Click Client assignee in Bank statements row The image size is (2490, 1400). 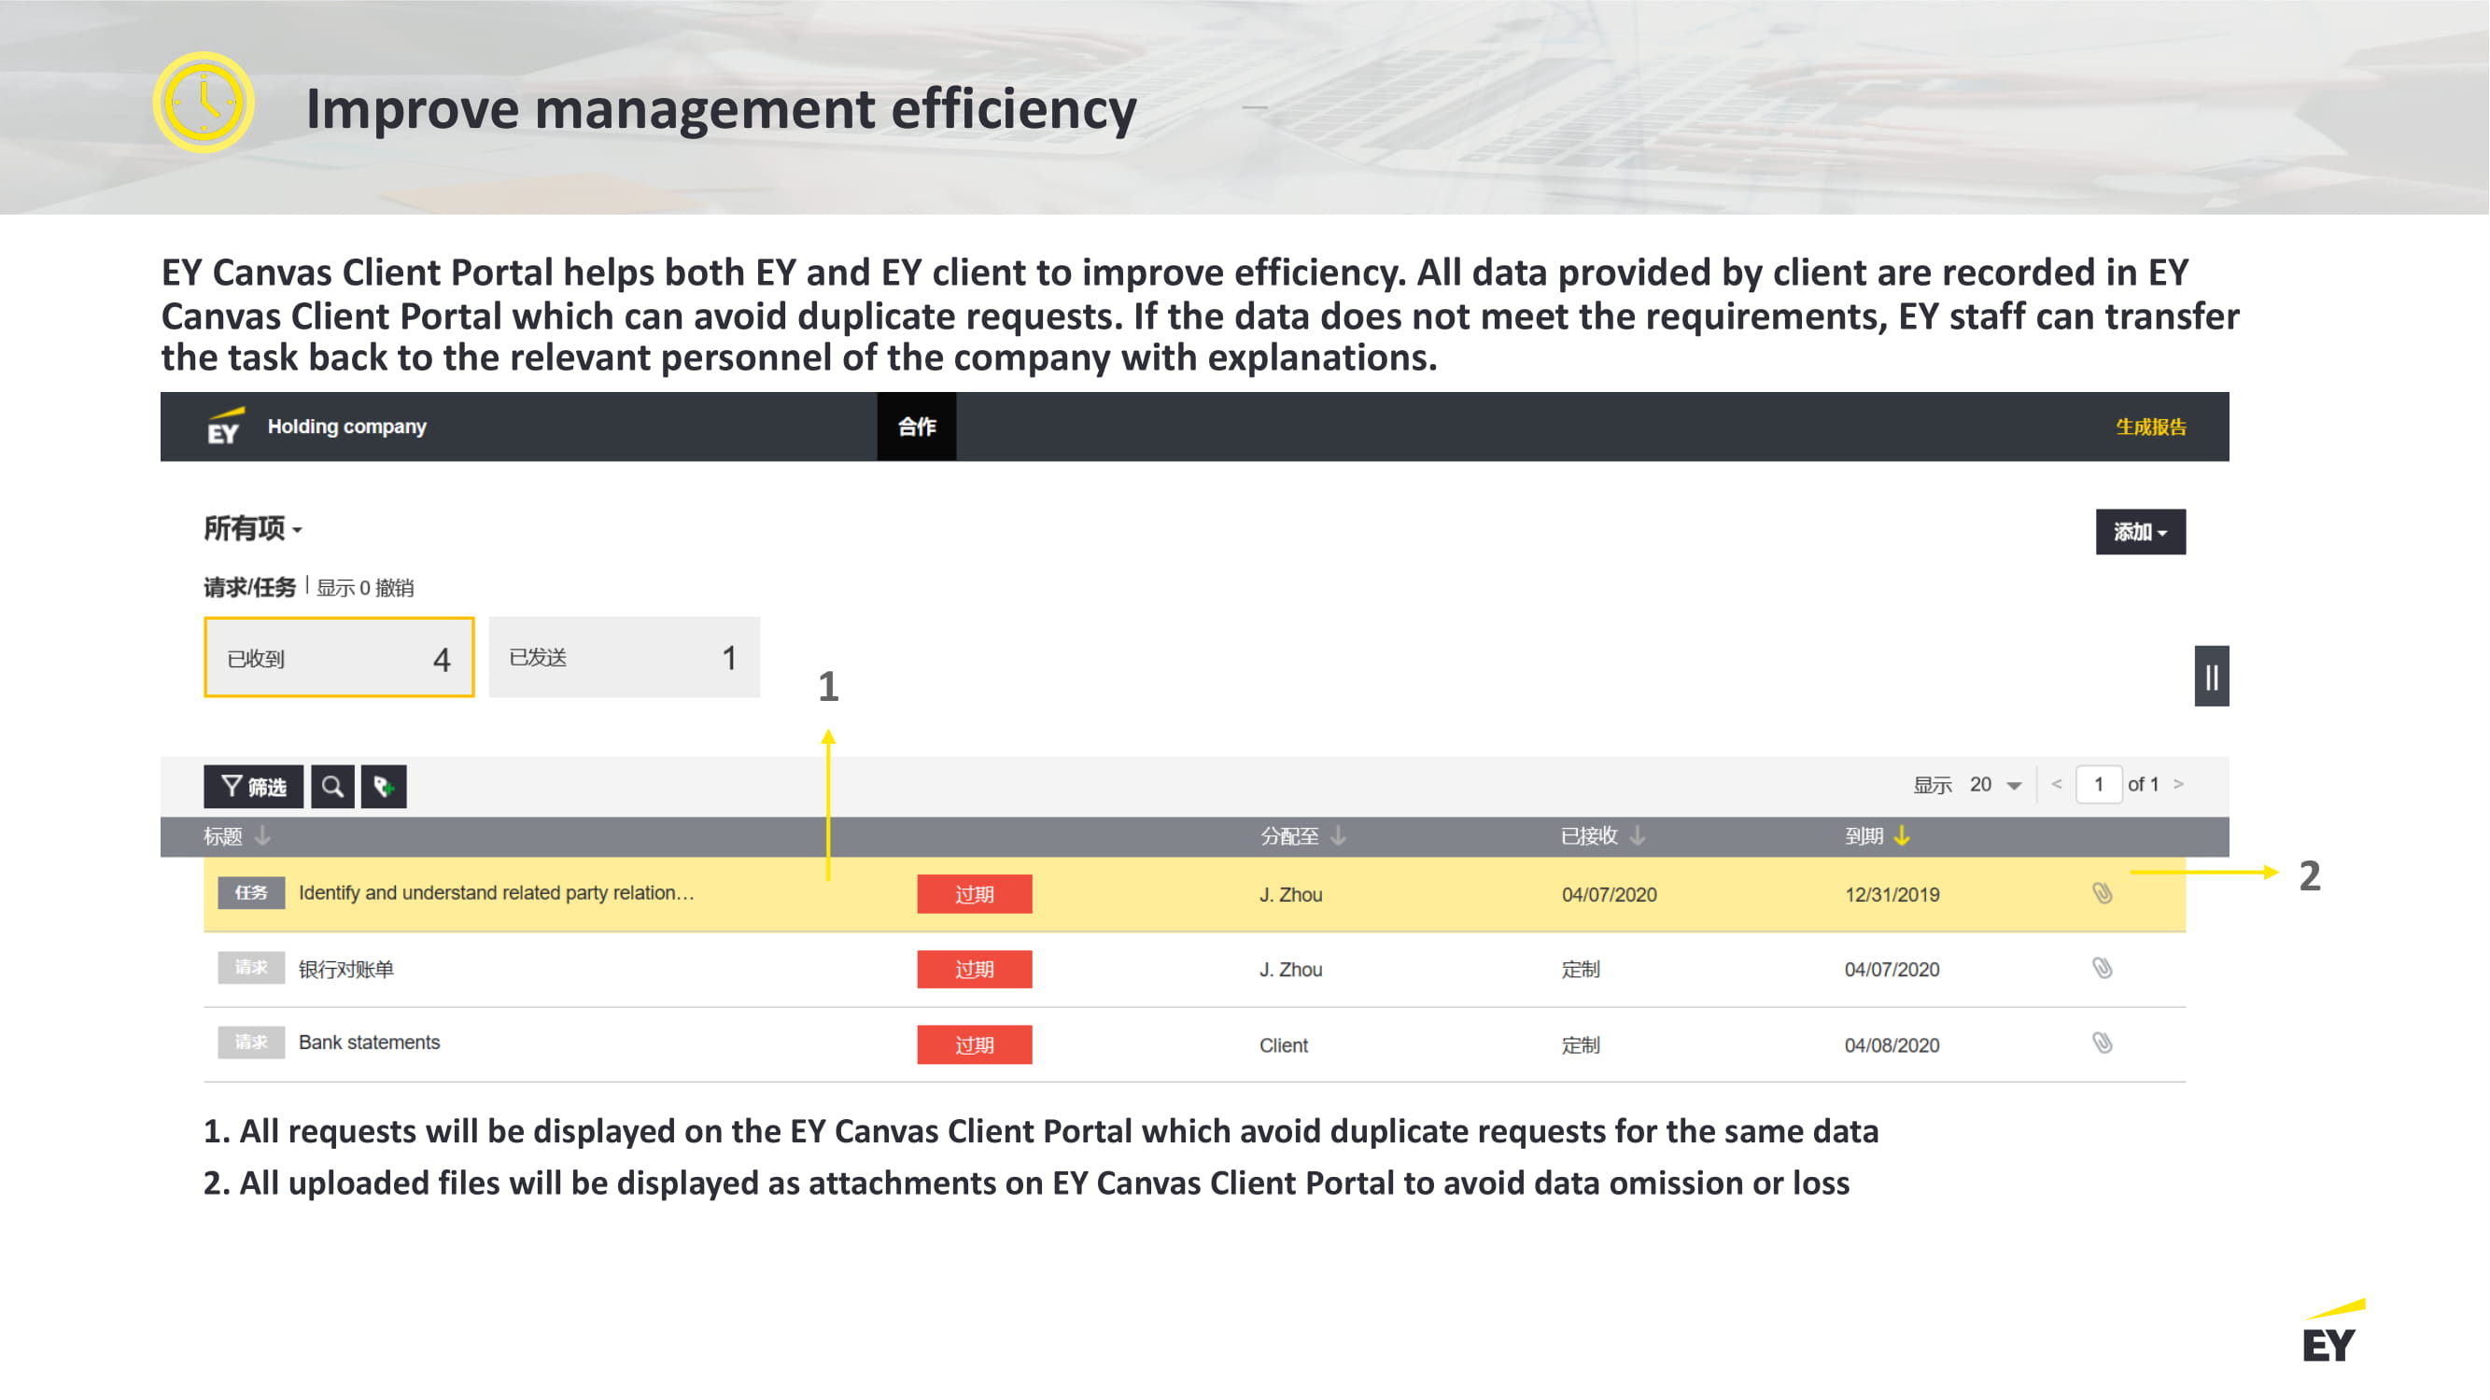coord(1284,1045)
